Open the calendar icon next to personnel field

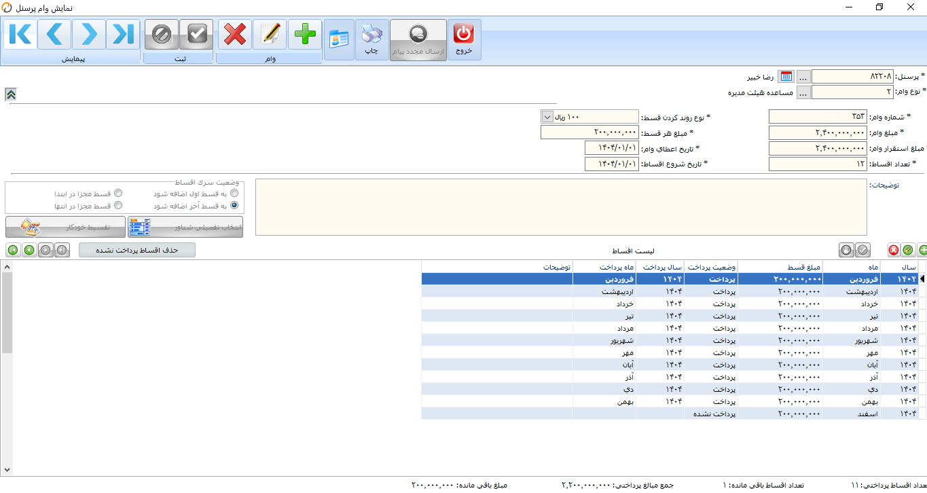786,77
